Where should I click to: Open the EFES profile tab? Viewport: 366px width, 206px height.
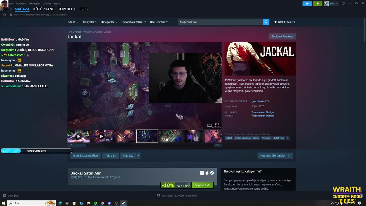pos(83,9)
